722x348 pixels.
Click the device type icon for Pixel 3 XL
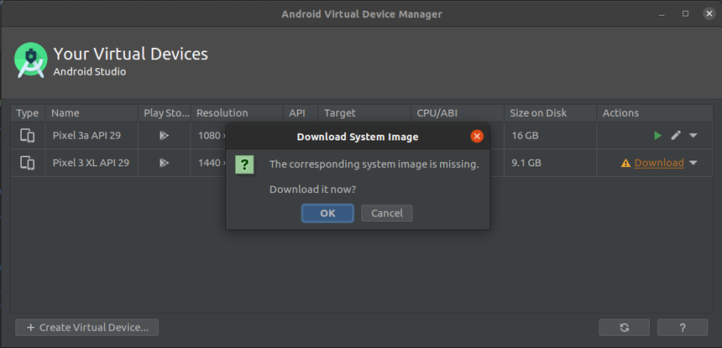click(28, 163)
